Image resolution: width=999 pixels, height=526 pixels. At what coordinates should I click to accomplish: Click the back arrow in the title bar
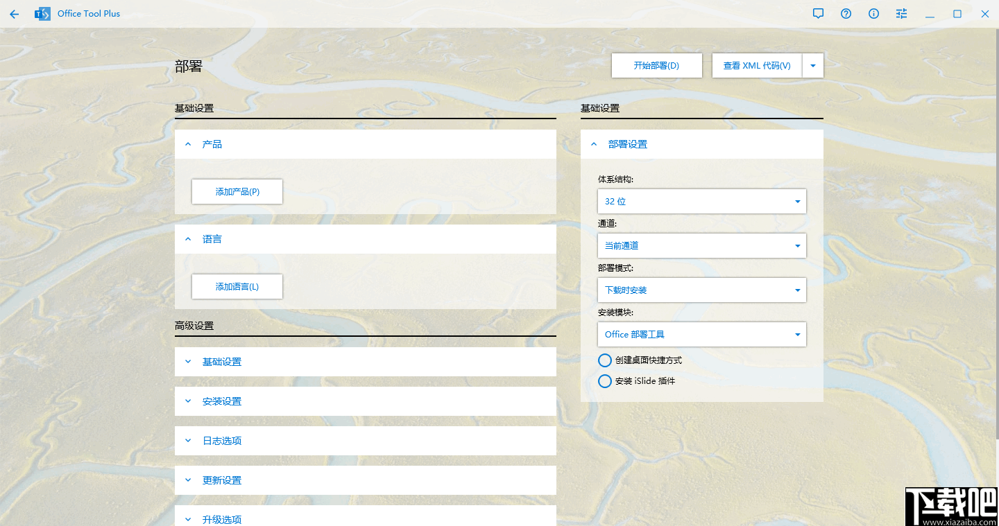[14, 13]
